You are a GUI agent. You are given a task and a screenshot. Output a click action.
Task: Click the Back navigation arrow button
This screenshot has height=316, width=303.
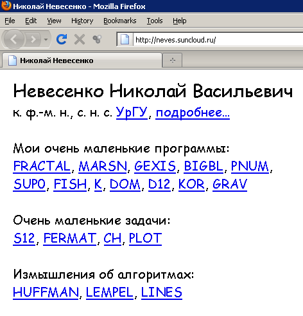pos(13,39)
